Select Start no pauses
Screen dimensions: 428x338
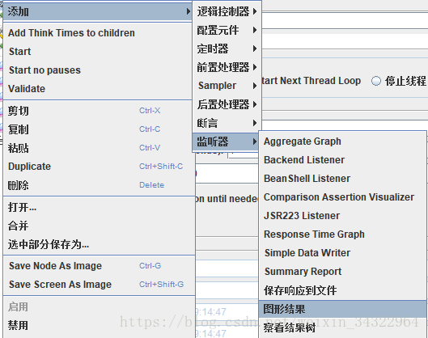point(97,70)
